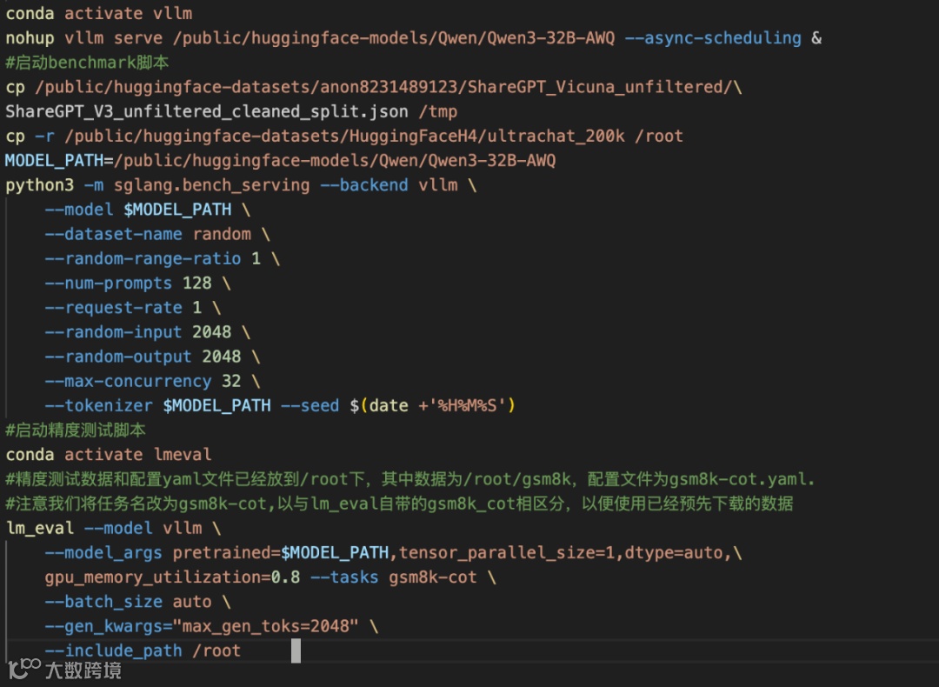Screen dimensions: 939x687
Task: Click the '/root' path after include_path
Action: [216, 651]
